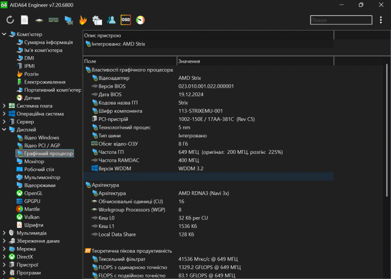Collapse the Комп'ютер tree node
The image size is (391, 279).
tap(5, 34)
